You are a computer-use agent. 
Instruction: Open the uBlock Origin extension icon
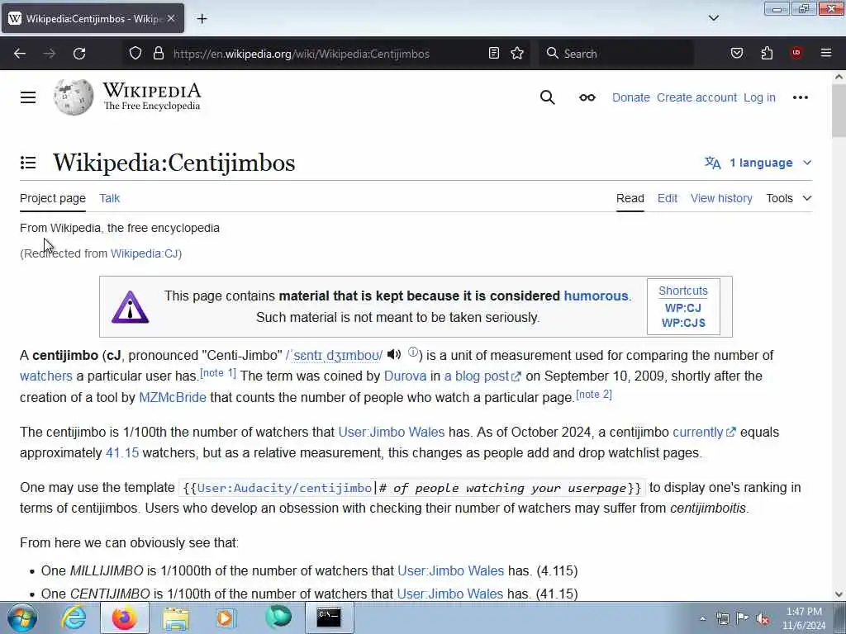pos(796,54)
